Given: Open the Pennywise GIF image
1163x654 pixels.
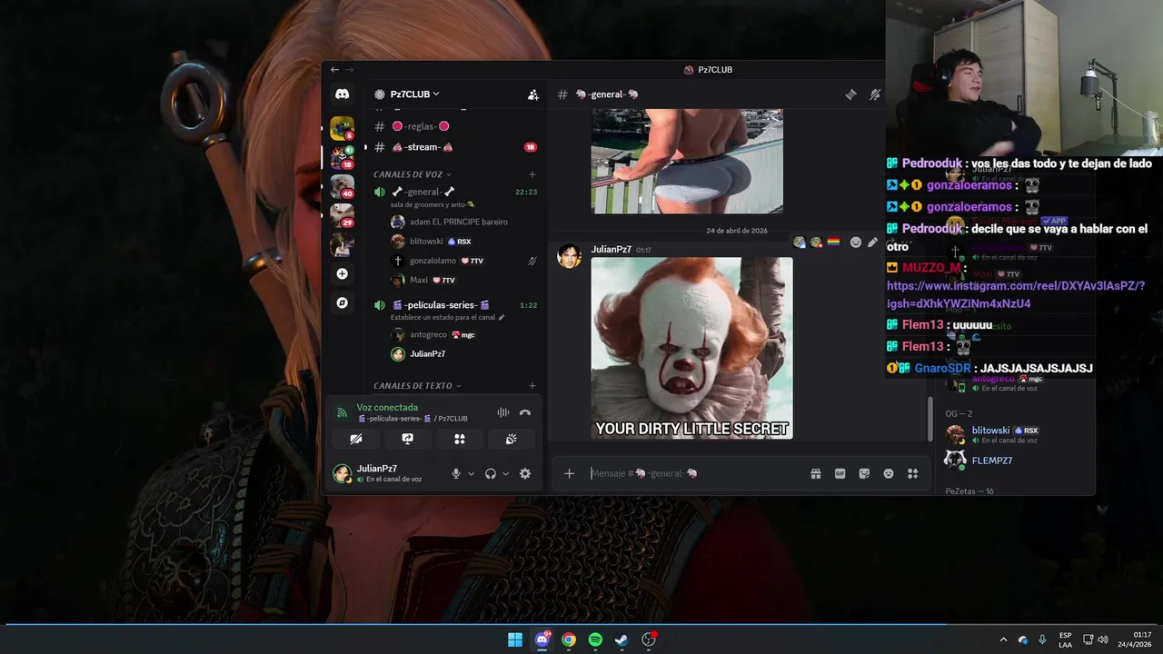Looking at the screenshot, I should [691, 348].
